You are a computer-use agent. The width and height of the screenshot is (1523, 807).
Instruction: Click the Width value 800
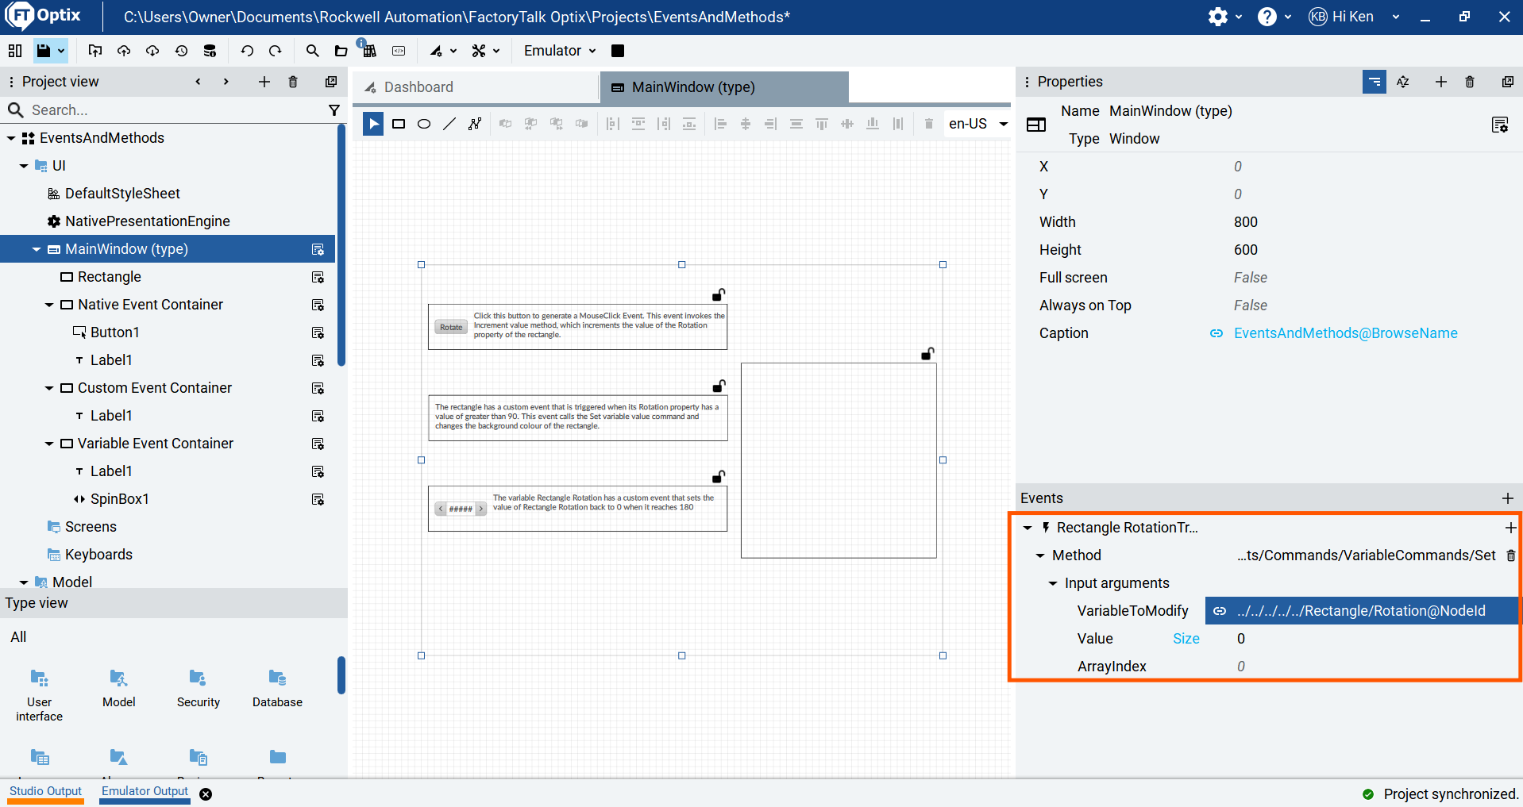pyautogui.click(x=1246, y=222)
